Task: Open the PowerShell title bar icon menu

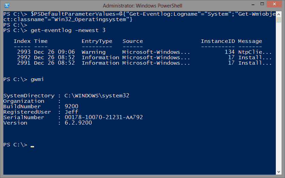Action: tap(7, 5)
